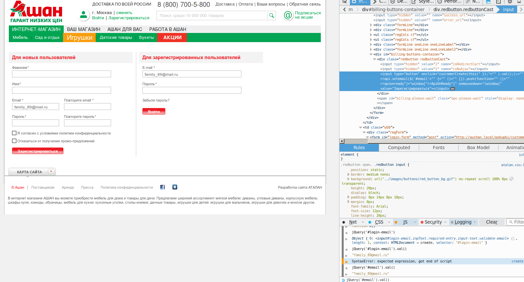This screenshot has width=524, height=282.
Task: Open the CSS filter dropdown arrow
Action: coord(389,222)
